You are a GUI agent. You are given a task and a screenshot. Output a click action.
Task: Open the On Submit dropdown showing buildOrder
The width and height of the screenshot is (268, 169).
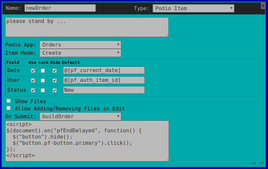[x=80, y=117]
